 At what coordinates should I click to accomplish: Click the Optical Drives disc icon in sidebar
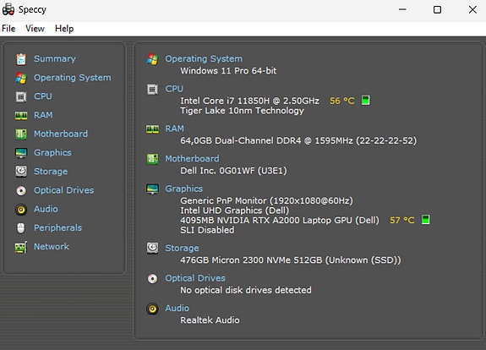(21, 190)
